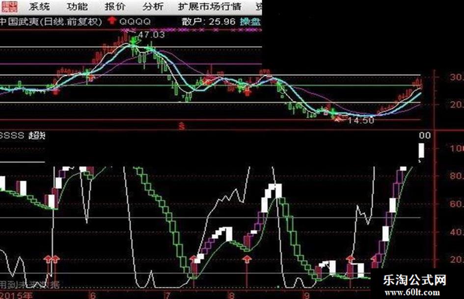Open the 分析 menu
Viewport: 464px width, 299px height.
pos(153,6)
